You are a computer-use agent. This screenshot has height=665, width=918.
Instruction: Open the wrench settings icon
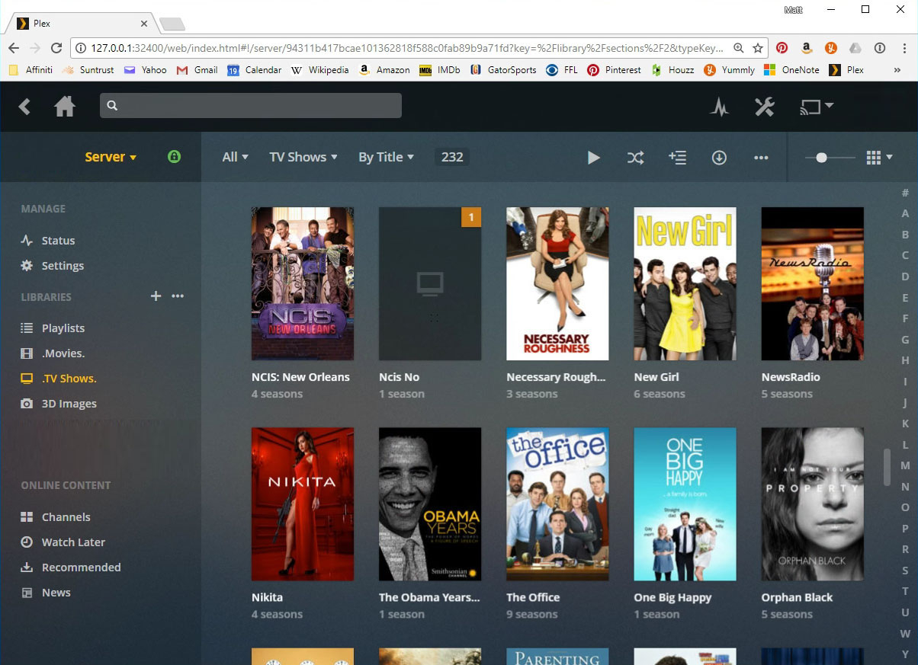[x=764, y=107]
